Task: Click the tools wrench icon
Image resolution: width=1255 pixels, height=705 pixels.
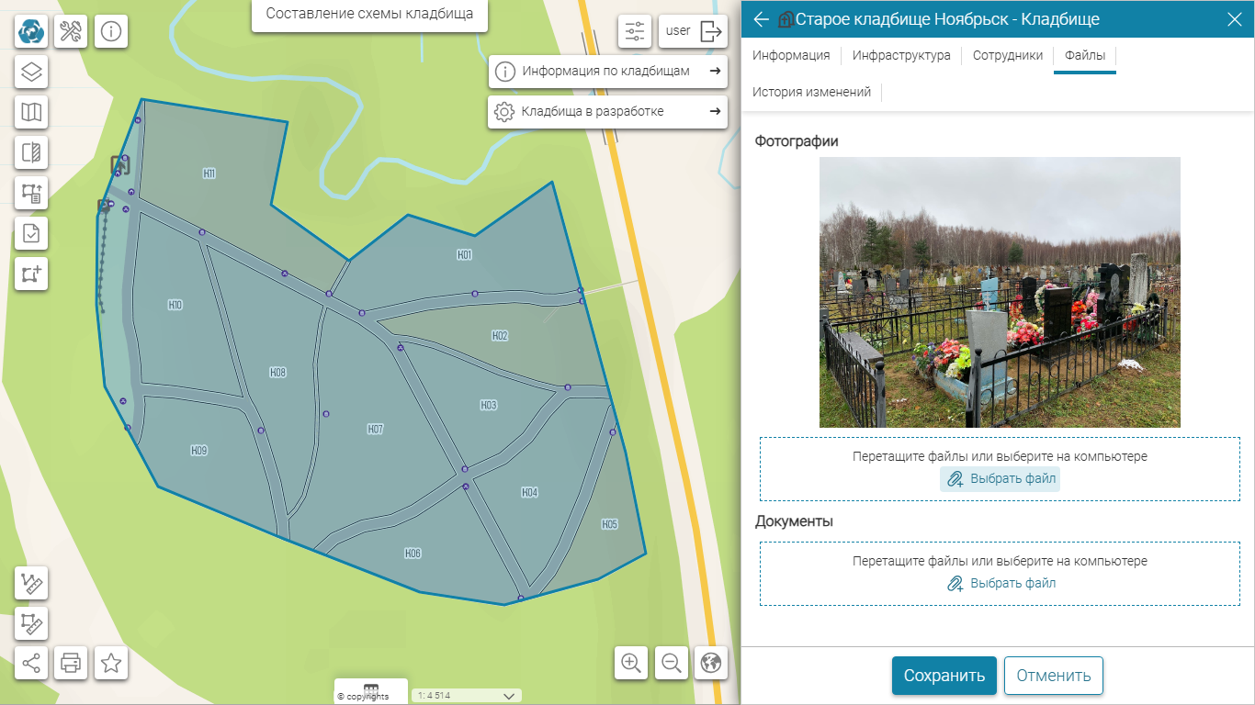Action: (x=72, y=32)
